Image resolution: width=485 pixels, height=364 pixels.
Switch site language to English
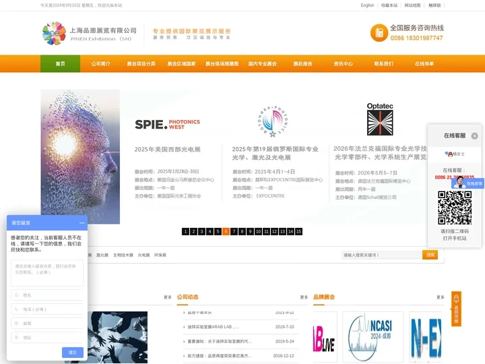point(367,5)
